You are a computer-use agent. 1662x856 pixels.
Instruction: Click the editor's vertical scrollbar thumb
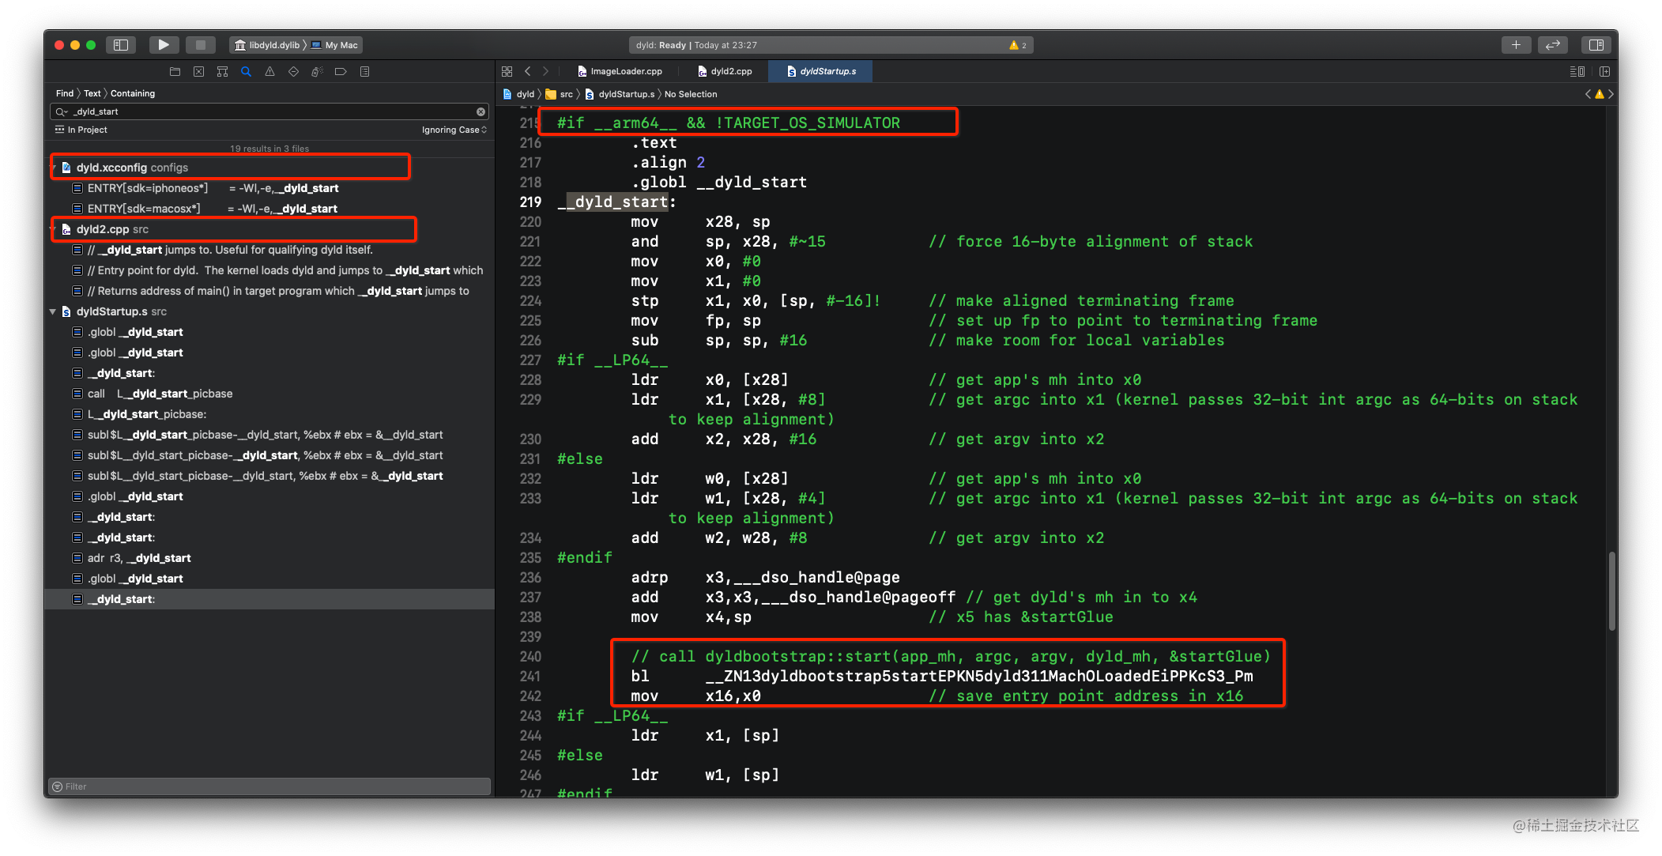pyautogui.click(x=1611, y=590)
